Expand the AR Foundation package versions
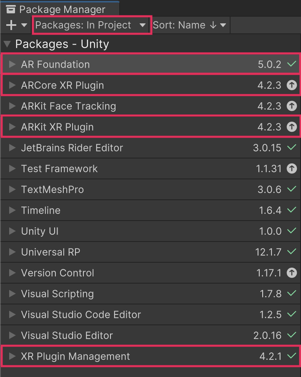Viewport: 301px width, 377px height. point(13,65)
